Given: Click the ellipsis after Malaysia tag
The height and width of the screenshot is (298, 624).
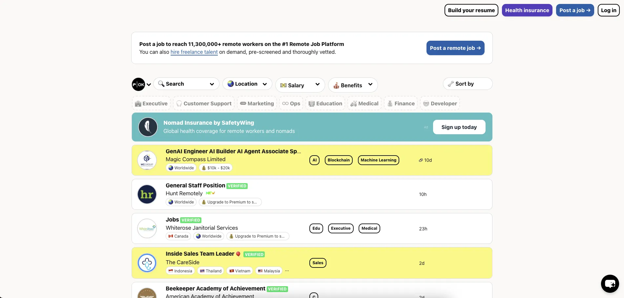Looking at the screenshot, I should click(x=287, y=271).
